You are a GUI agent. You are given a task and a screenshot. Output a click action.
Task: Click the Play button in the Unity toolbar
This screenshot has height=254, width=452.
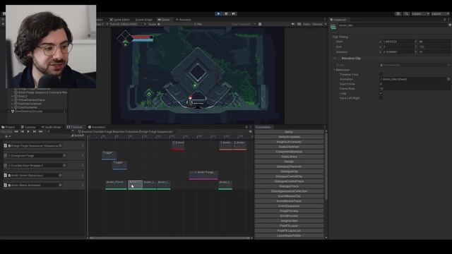pyautogui.click(x=218, y=13)
